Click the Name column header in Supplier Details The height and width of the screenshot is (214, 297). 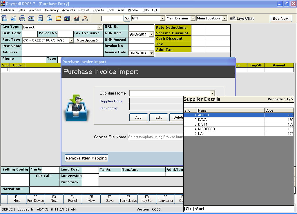231,110
